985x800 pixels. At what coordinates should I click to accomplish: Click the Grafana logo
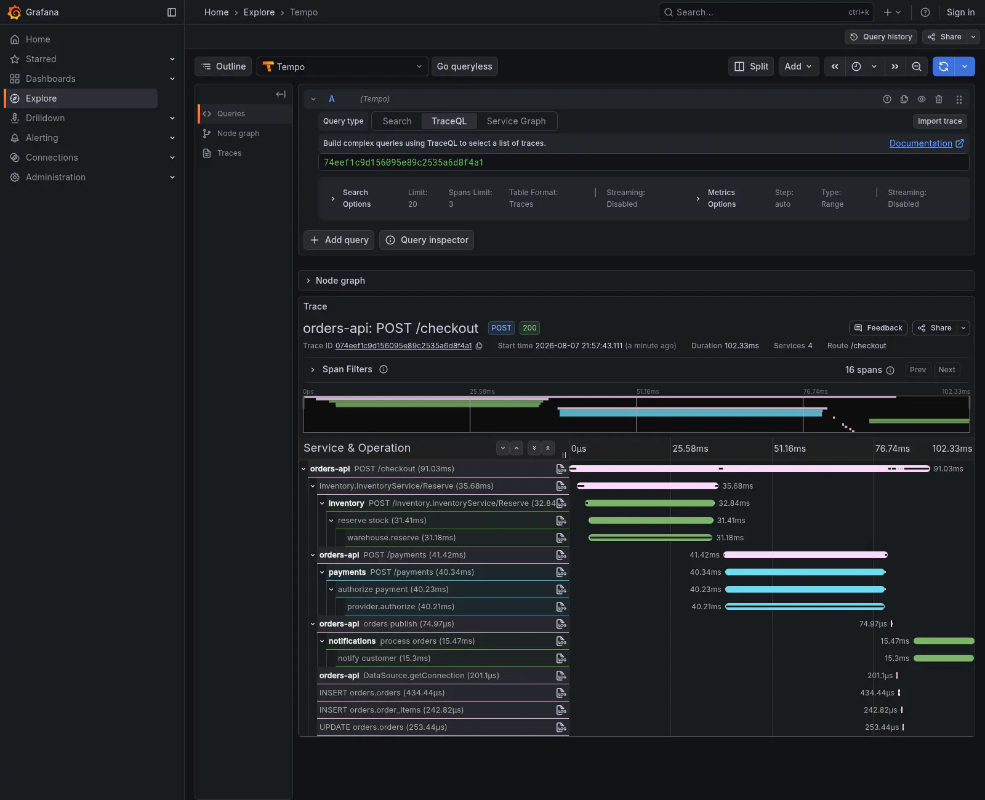click(x=14, y=12)
